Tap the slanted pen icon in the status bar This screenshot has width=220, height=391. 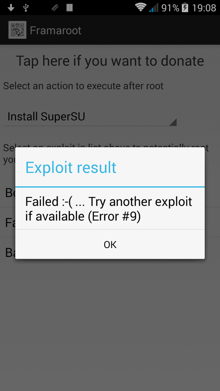coord(55,8)
